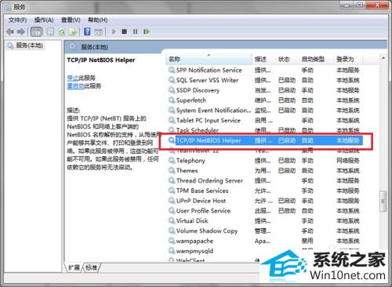Click the 停止 link to stop the service
The image size is (392, 287).
point(72,78)
